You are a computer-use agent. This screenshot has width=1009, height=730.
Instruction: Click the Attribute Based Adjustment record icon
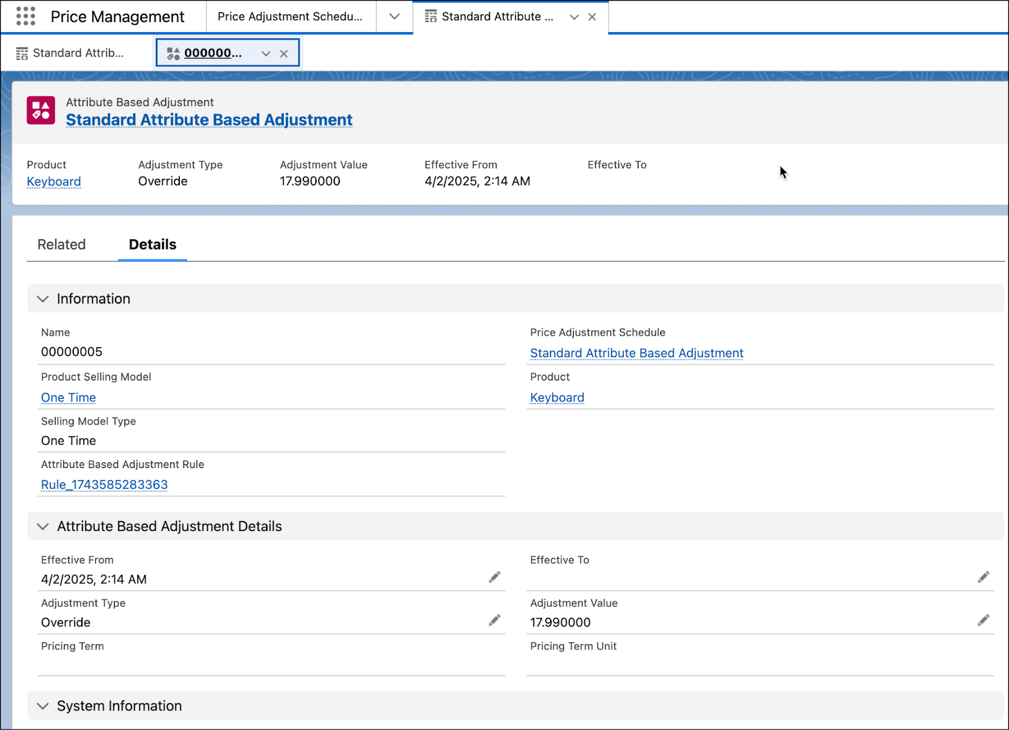[41, 110]
